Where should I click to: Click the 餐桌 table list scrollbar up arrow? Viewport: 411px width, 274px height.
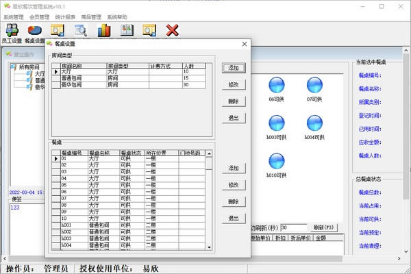click(211, 153)
